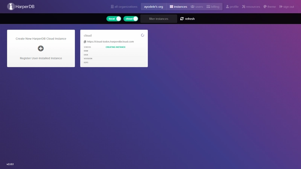Viewport: 301px width, 169px height.
Task: Open the ayodele's org tab
Action: click(x=154, y=7)
